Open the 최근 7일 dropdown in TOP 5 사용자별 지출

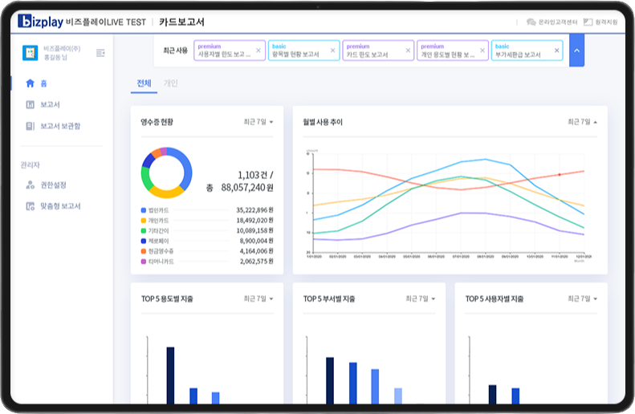(x=582, y=298)
